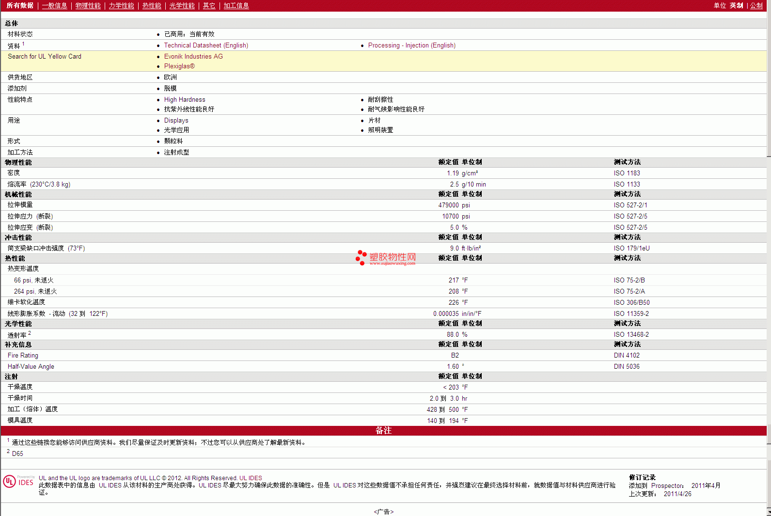Viewport: 771px width, 516px height.
Task: Go to the 热性能 tab
Action: point(152,5)
